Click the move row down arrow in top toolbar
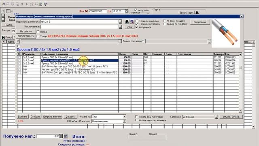 click(x=27, y=4)
